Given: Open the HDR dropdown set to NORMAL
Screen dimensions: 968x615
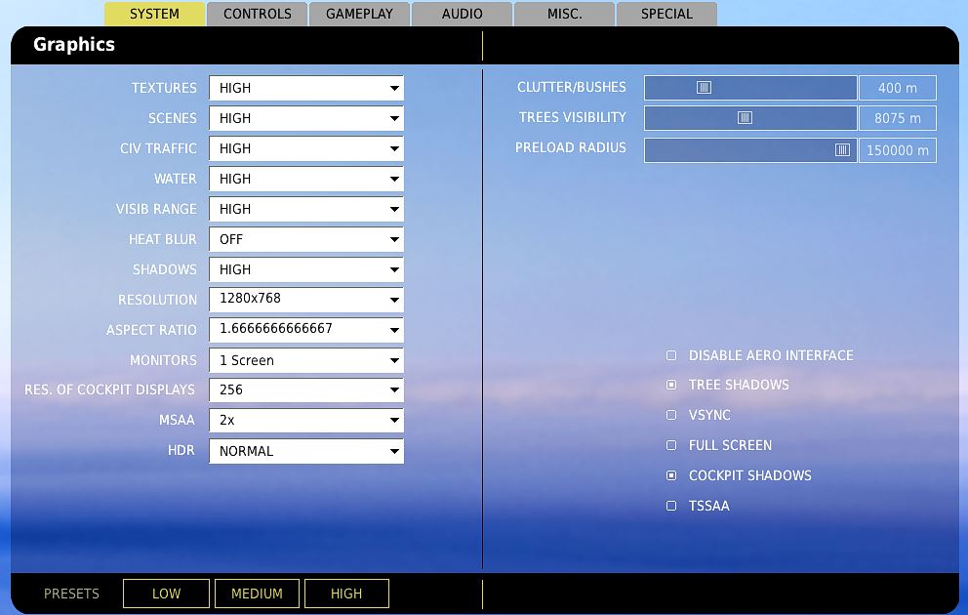Looking at the screenshot, I should pyautogui.click(x=306, y=451).
